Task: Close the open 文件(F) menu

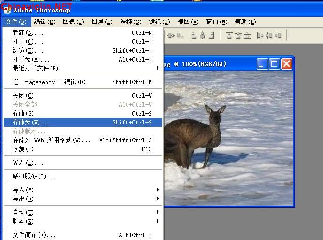Action: [x=16, y=22]
